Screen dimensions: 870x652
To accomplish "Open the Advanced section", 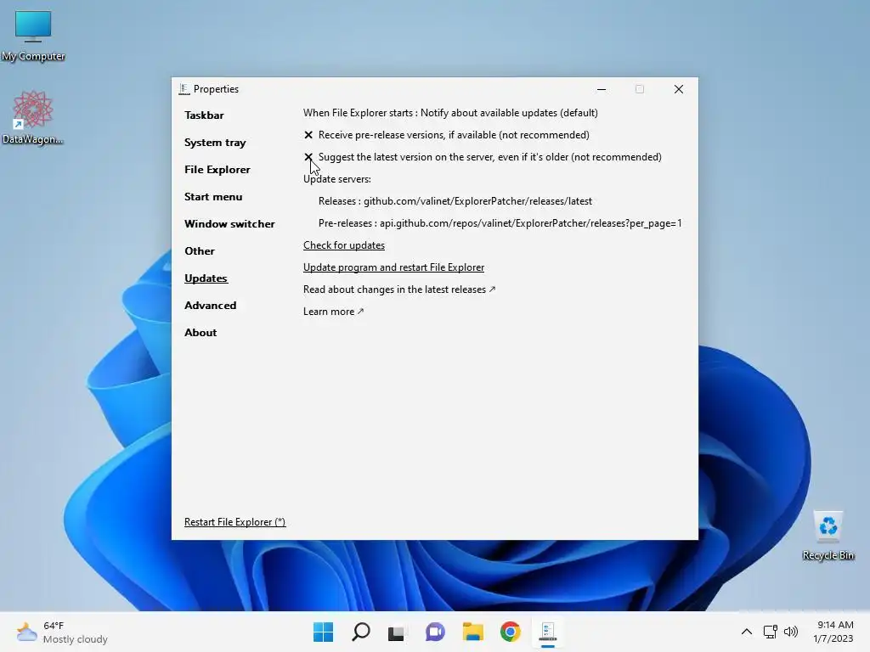I will (x=211, y=306).
